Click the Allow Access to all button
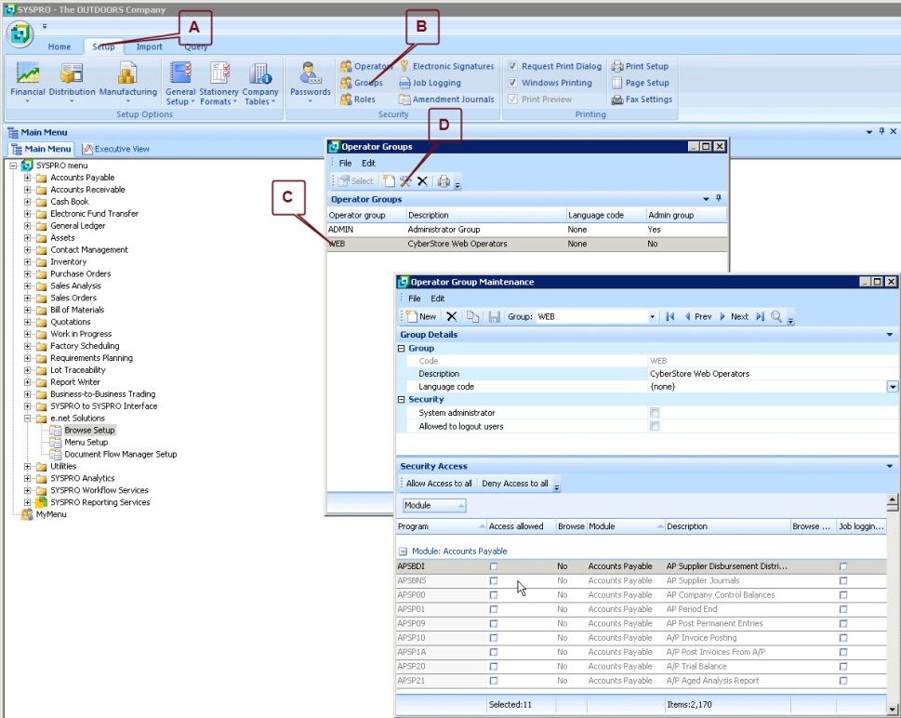The image size is (901, 718). 439,484
